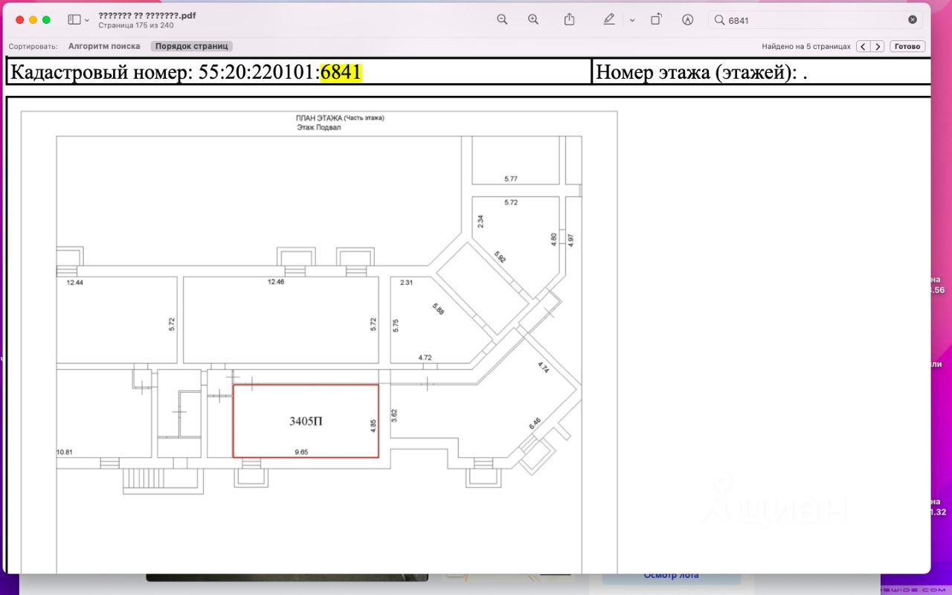Open the Share icon in toolbar
Screen dimensions: 952x595
(x=570, y=20)
